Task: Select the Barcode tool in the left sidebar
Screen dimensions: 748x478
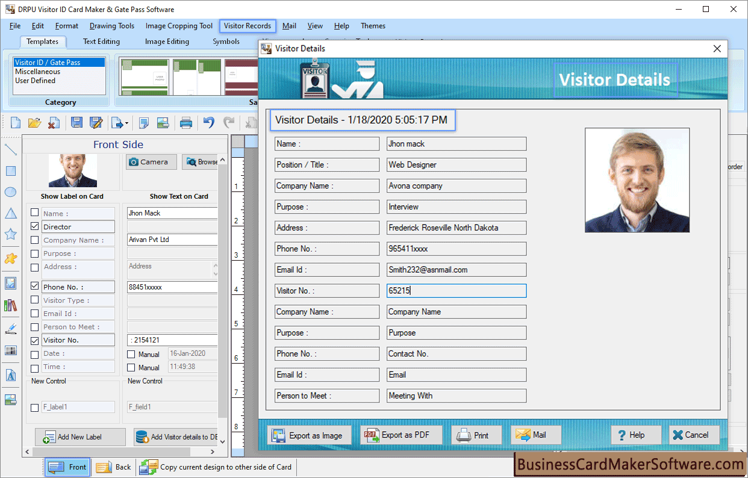Action: (10, 350)
